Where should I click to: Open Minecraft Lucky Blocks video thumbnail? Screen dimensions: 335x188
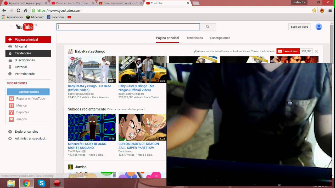(x=92, y=127)
